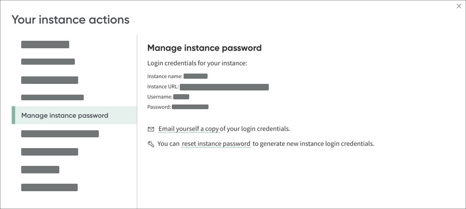Click the key icon beside reset password
Image resolution: width=466 pixels, height=209 pixels.
click(151, 144)
